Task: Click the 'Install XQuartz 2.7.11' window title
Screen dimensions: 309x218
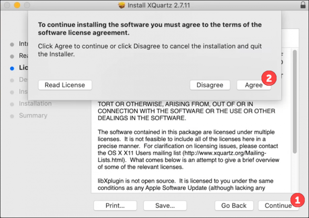Action: [159, 5]
